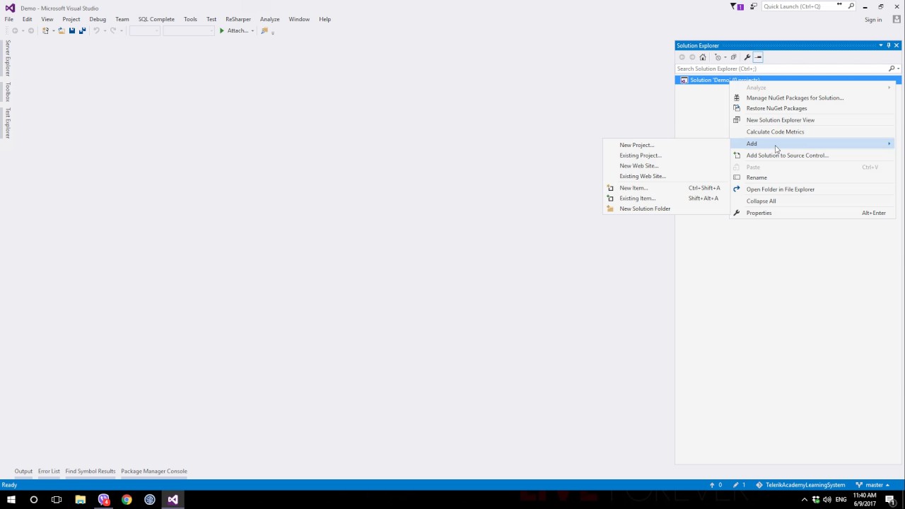Viewport: 905px width, 509px height.
Task: Click the Find in Files toolbar icon
Action: click(264, 30)
